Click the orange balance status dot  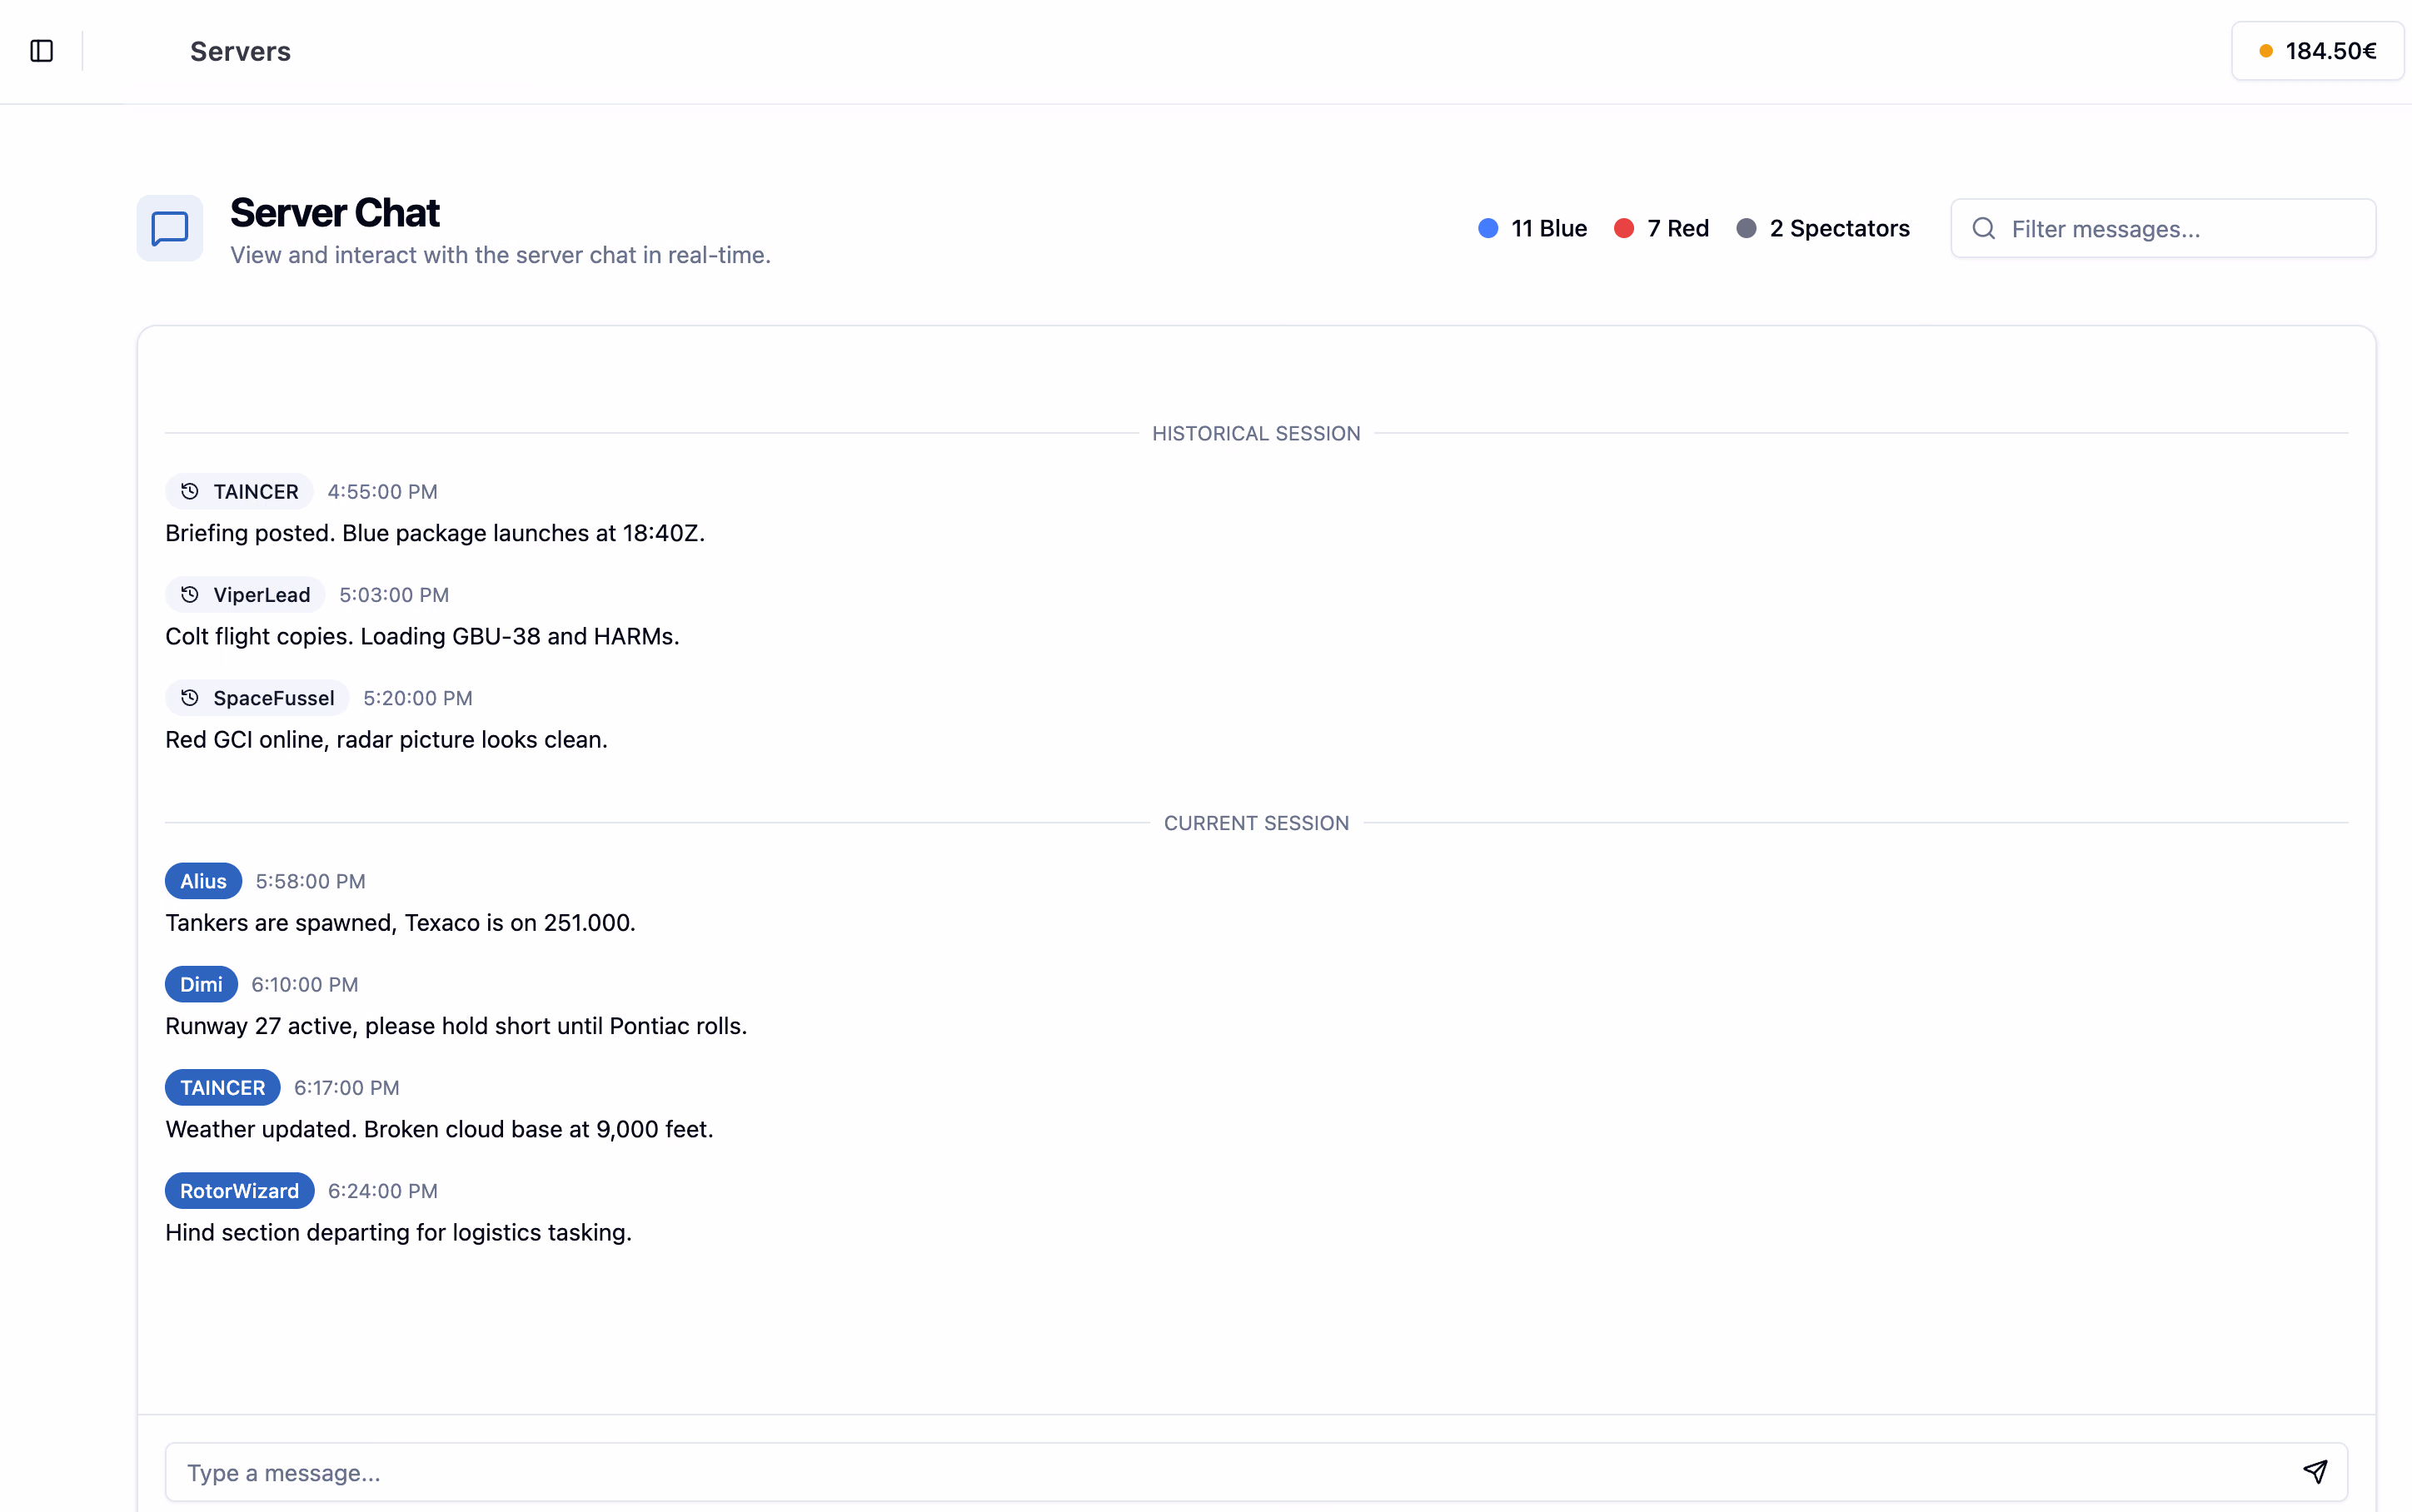(x=2266, y=51)
